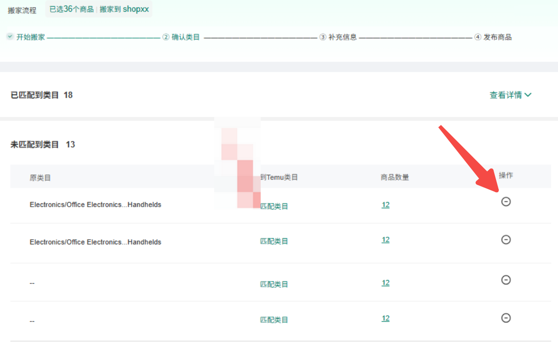Click 匹配类目 in the third table row

pos(274,284)
